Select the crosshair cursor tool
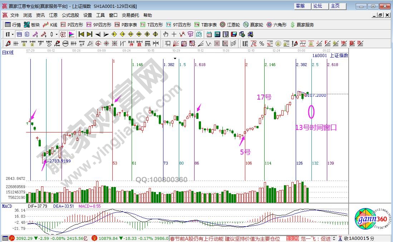Screen dimensions: 393x242 [174, 34]
